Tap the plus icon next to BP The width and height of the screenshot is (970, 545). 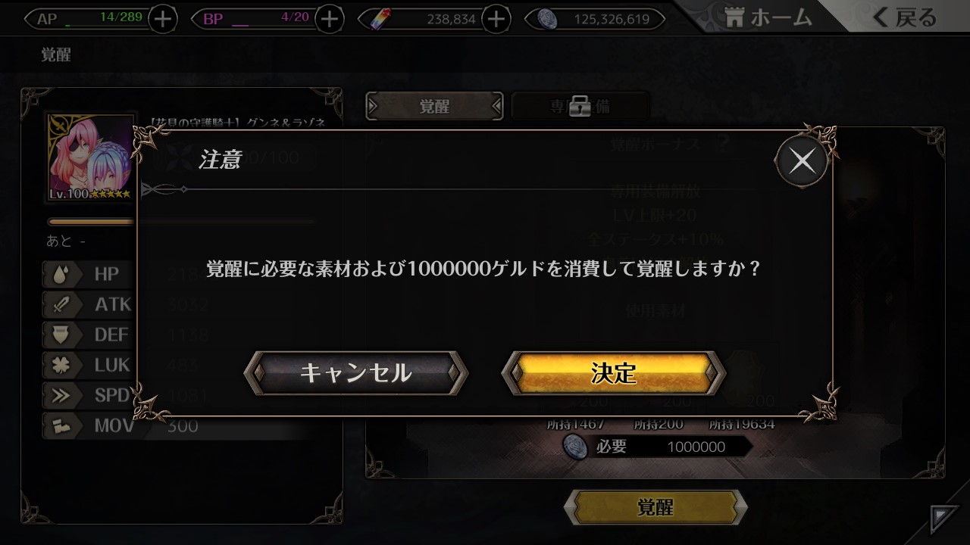tap(329, 19)
